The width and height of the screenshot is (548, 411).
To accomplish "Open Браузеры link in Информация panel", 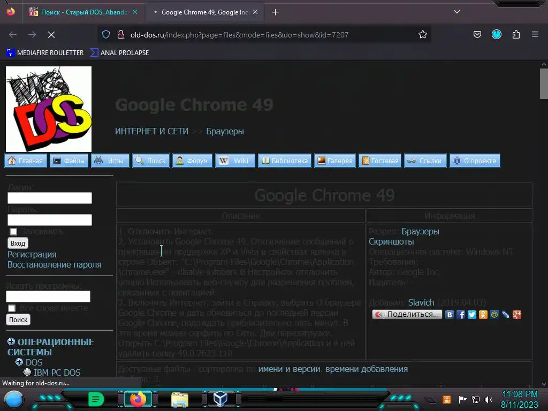I will [420, 231].
